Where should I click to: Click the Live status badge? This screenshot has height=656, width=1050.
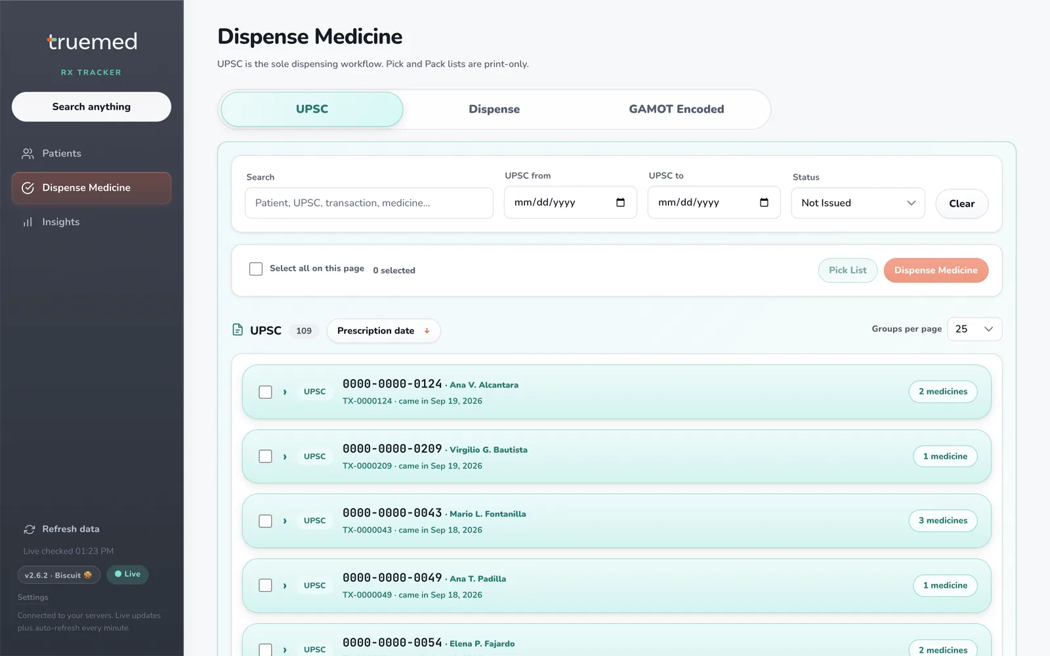[127, 574]
